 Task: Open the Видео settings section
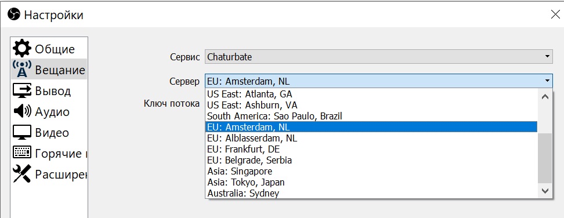coord(49,132)
